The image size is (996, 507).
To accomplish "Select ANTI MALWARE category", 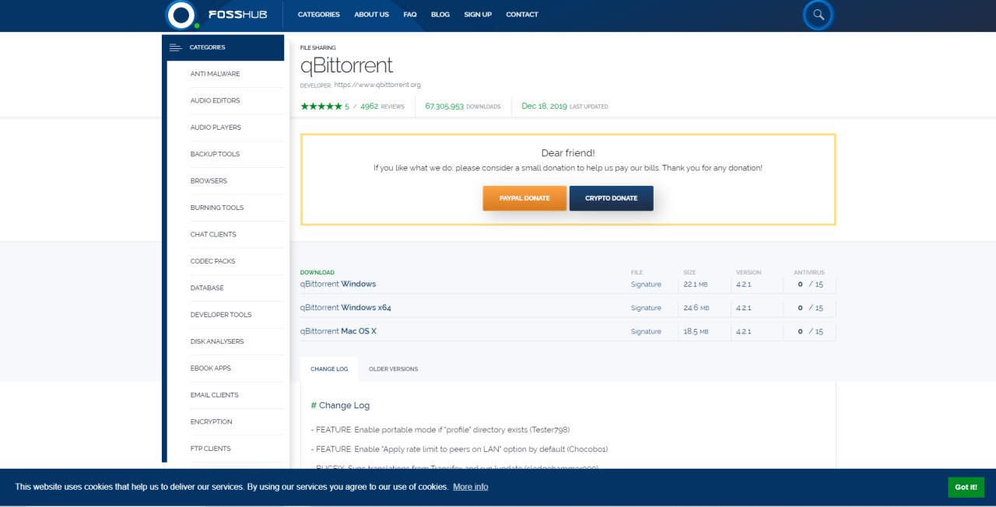I will pos(215,74).
